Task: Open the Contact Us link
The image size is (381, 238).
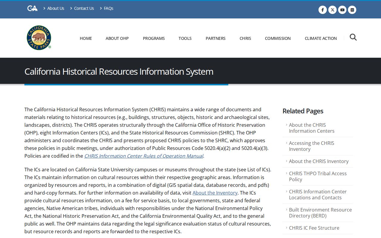Action: pyautogui.click(x=84, y=8)
